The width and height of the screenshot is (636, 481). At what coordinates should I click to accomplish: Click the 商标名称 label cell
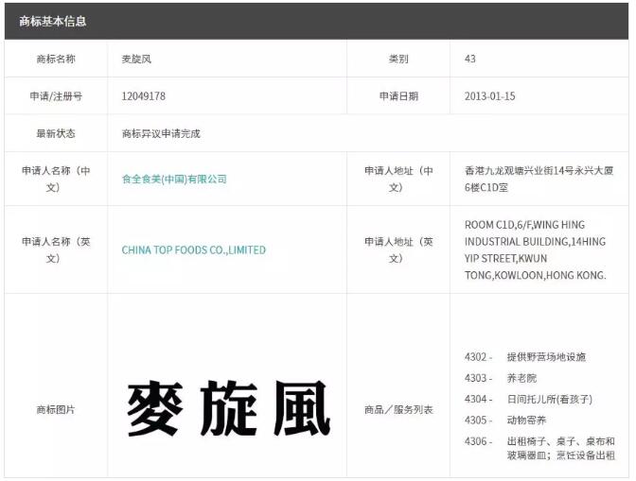(x=56, y=60)
